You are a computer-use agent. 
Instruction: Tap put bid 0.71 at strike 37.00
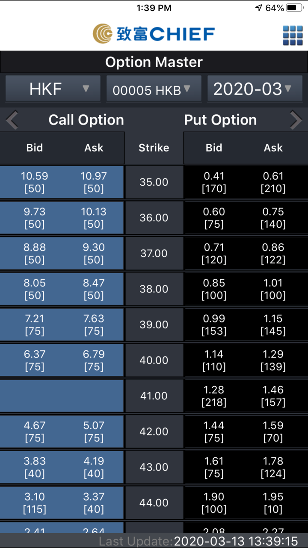(x=214, y=253)
